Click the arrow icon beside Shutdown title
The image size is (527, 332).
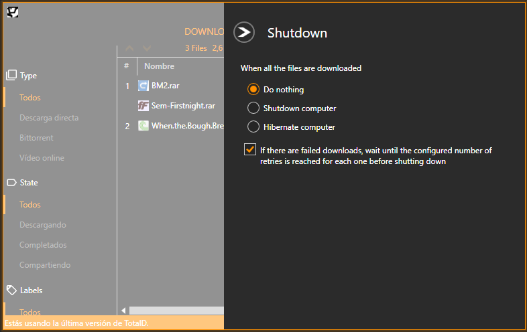click(244, 32)
